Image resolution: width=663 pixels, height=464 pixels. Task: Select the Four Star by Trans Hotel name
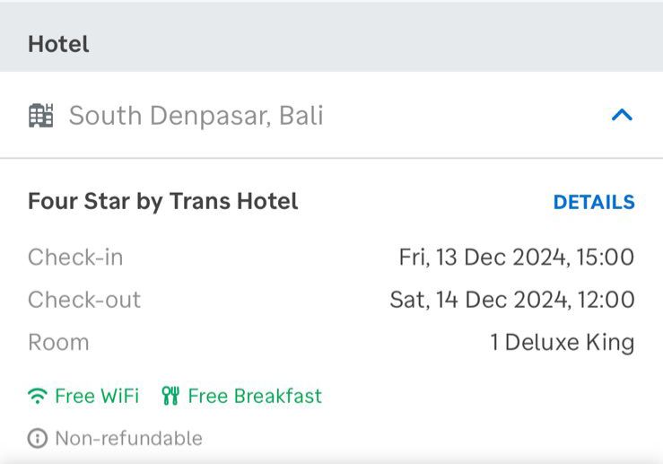[x=162, y=201]
